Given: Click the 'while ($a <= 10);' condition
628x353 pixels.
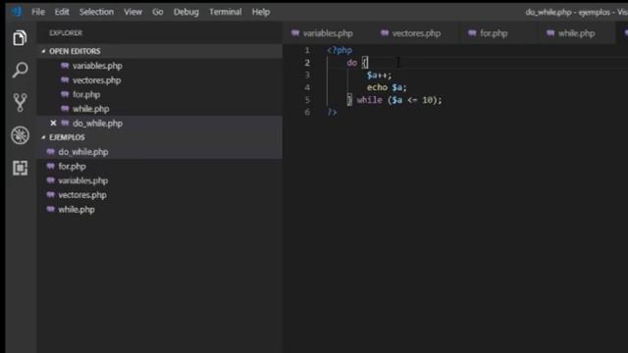Looking at the screenshot, I should click(x=399, y=100).
